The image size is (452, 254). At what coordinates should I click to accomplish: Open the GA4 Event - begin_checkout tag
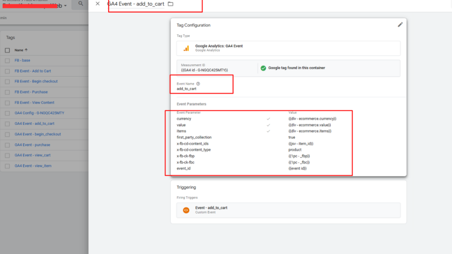tap(38, 134)
